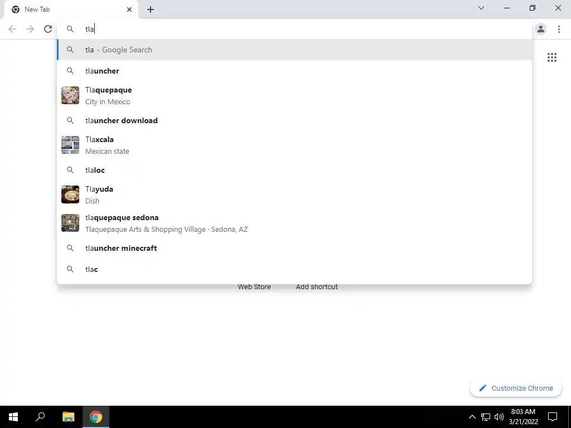Choose the Tlaquepaque City in Mexico suggestion
The width and height of the screenshot is (571, 428).
(x=294, y=95)
